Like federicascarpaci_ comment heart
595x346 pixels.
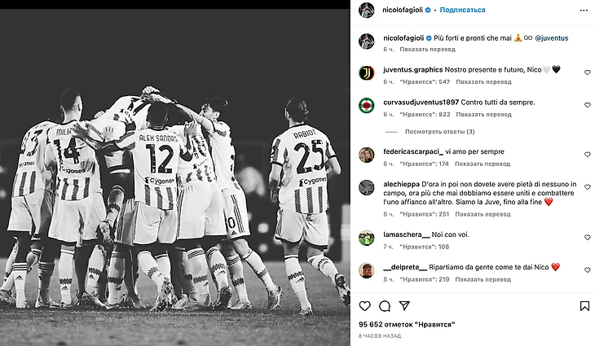point(587,154)
